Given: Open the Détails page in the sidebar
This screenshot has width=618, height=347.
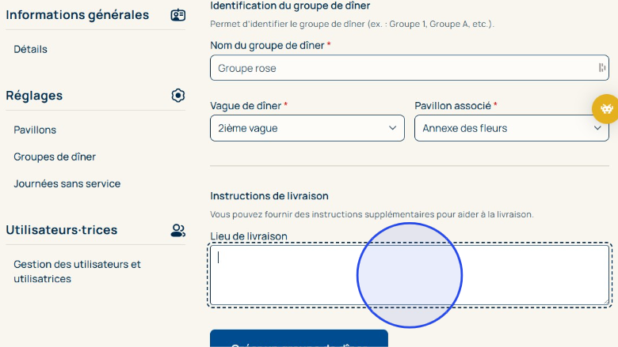Looking at the screenshot, I should [31, 49].
